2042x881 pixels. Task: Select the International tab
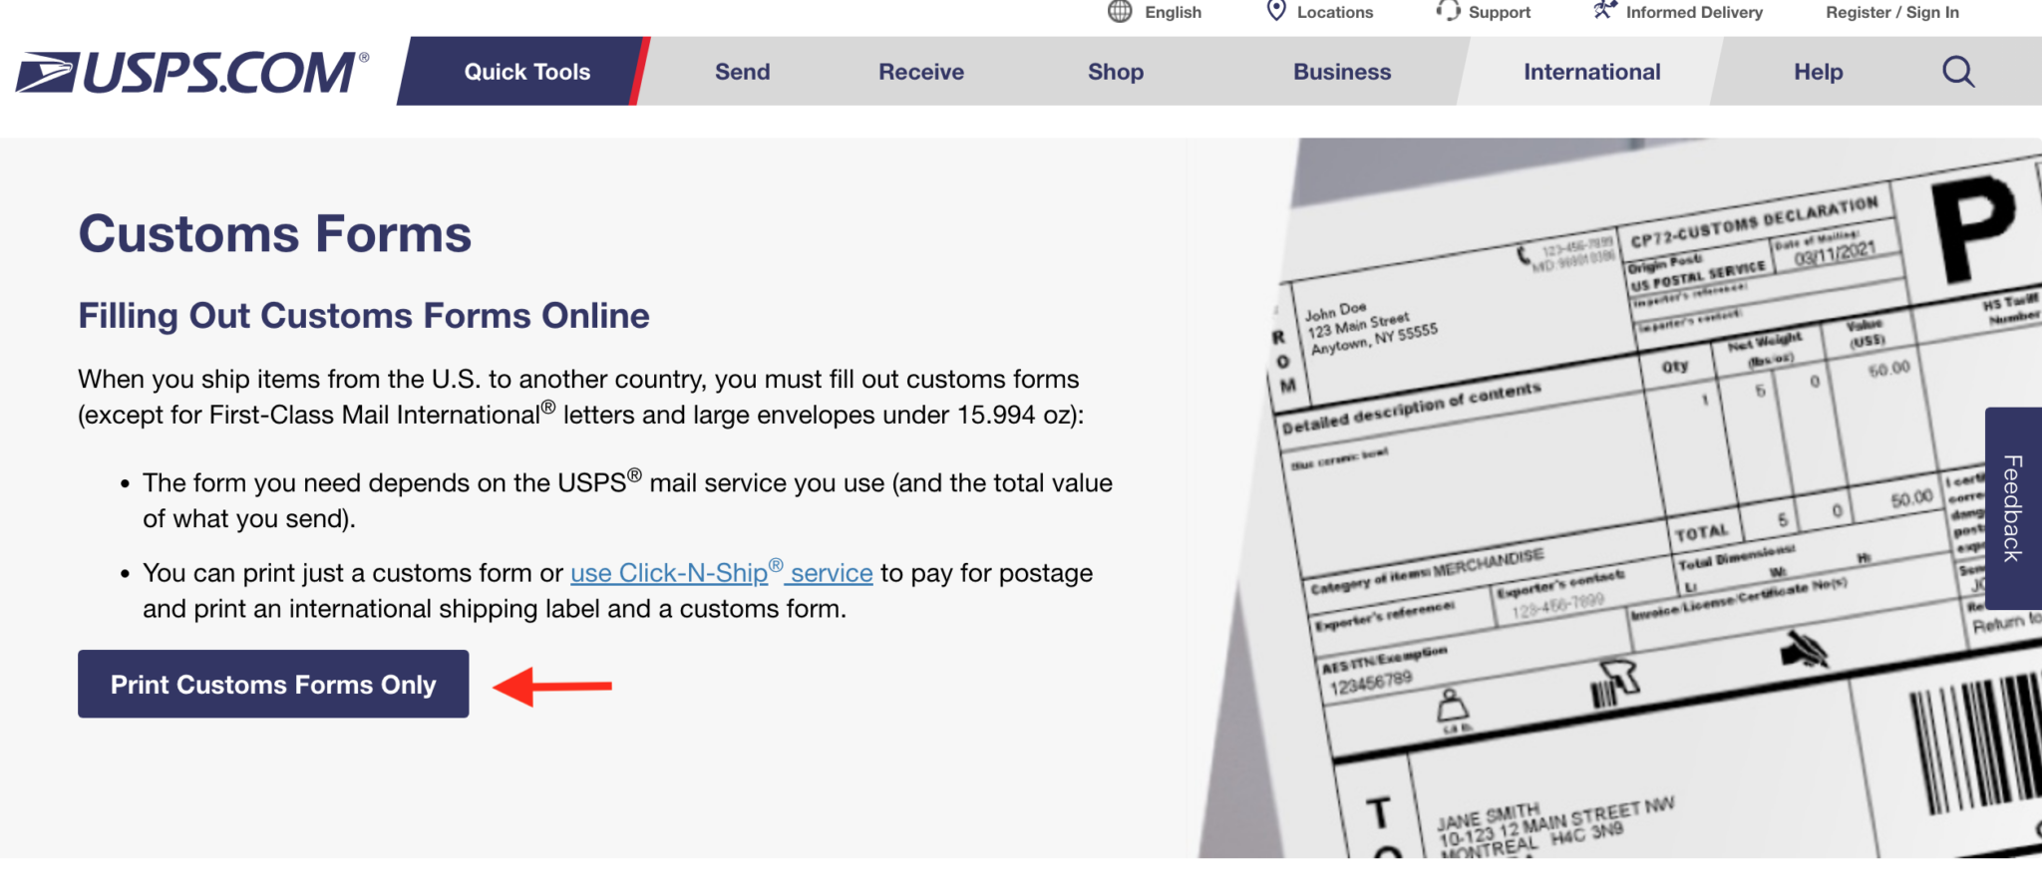point(1591,72)
